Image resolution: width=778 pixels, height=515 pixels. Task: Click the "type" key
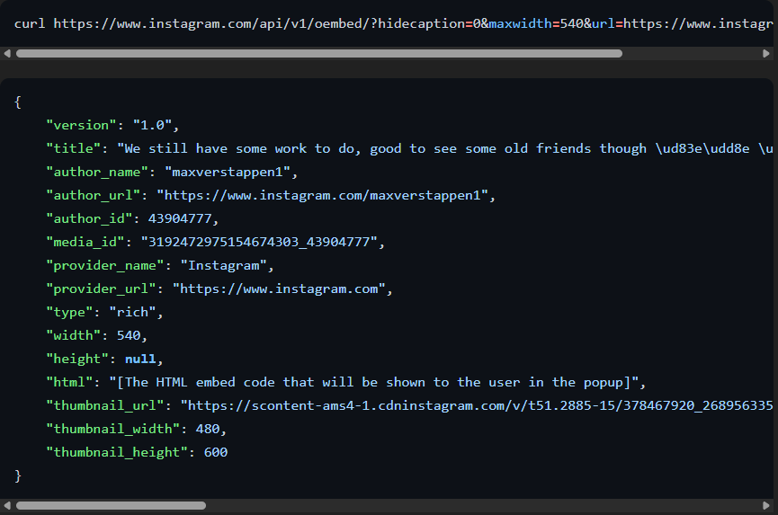pyautogui.click(x=69, y=312)
